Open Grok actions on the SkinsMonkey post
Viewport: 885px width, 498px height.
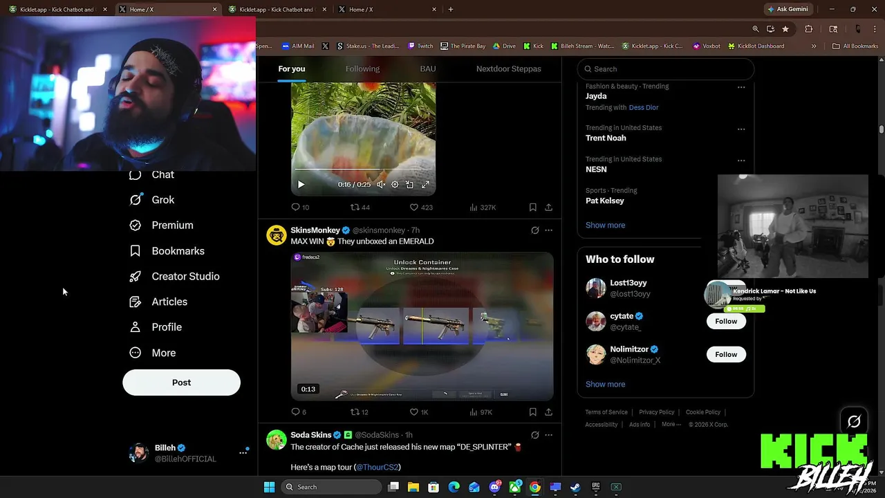pyautogui.click(x=534, y=230)
